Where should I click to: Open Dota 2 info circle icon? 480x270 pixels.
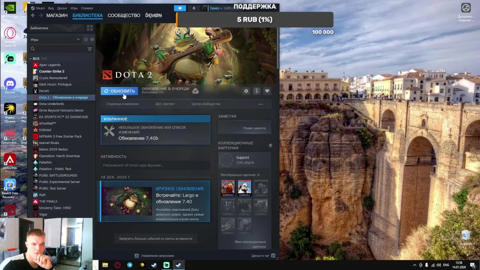tap(256, 91)
